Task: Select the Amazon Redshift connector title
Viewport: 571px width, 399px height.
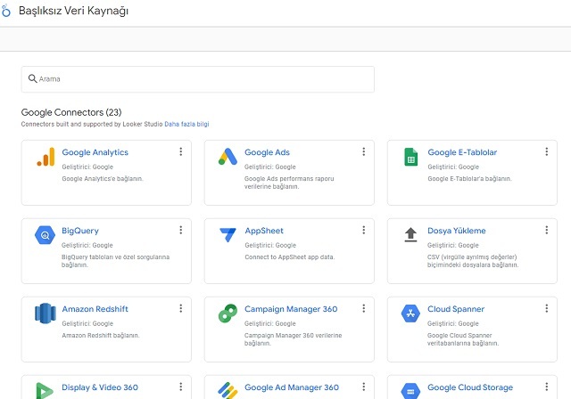Action: (x=95, y=309)
